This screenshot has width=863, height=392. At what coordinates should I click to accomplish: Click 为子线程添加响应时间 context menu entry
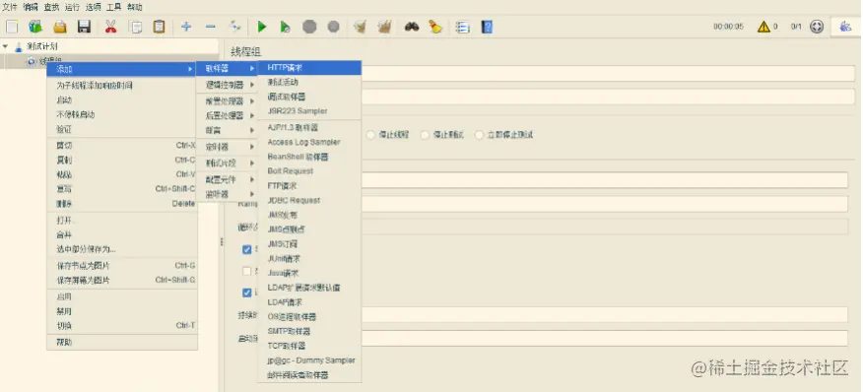(122, 86)
